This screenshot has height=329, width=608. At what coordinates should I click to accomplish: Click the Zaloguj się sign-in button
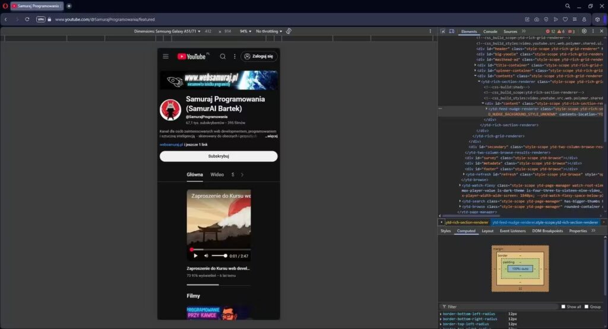point(259,56)
